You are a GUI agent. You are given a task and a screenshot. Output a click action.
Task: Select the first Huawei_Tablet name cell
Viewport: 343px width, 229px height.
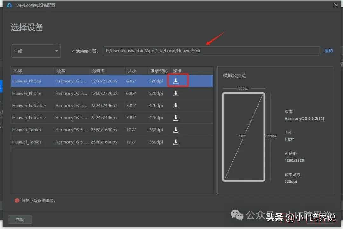click(27, 130)
